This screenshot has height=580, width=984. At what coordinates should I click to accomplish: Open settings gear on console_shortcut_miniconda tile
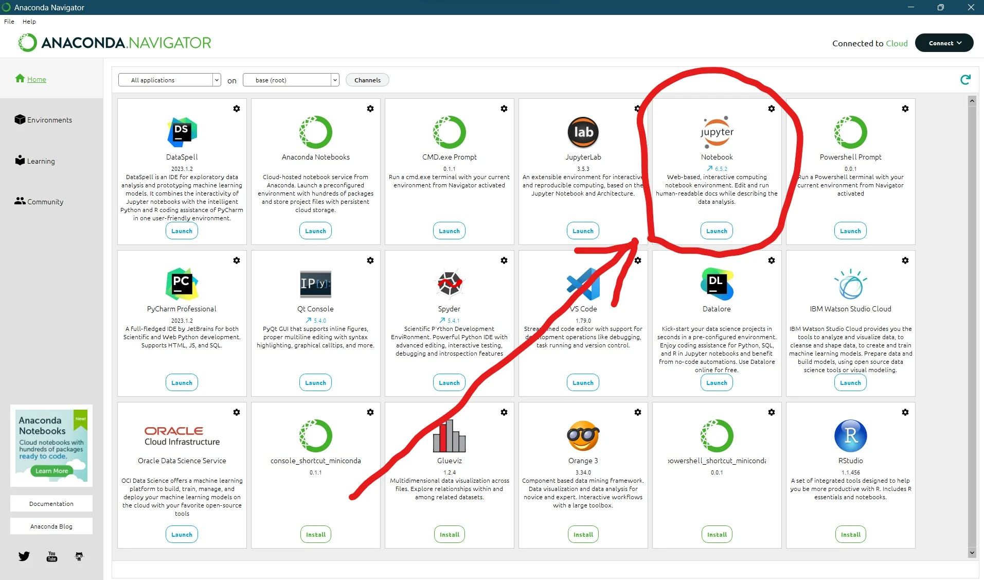[370, 412]
